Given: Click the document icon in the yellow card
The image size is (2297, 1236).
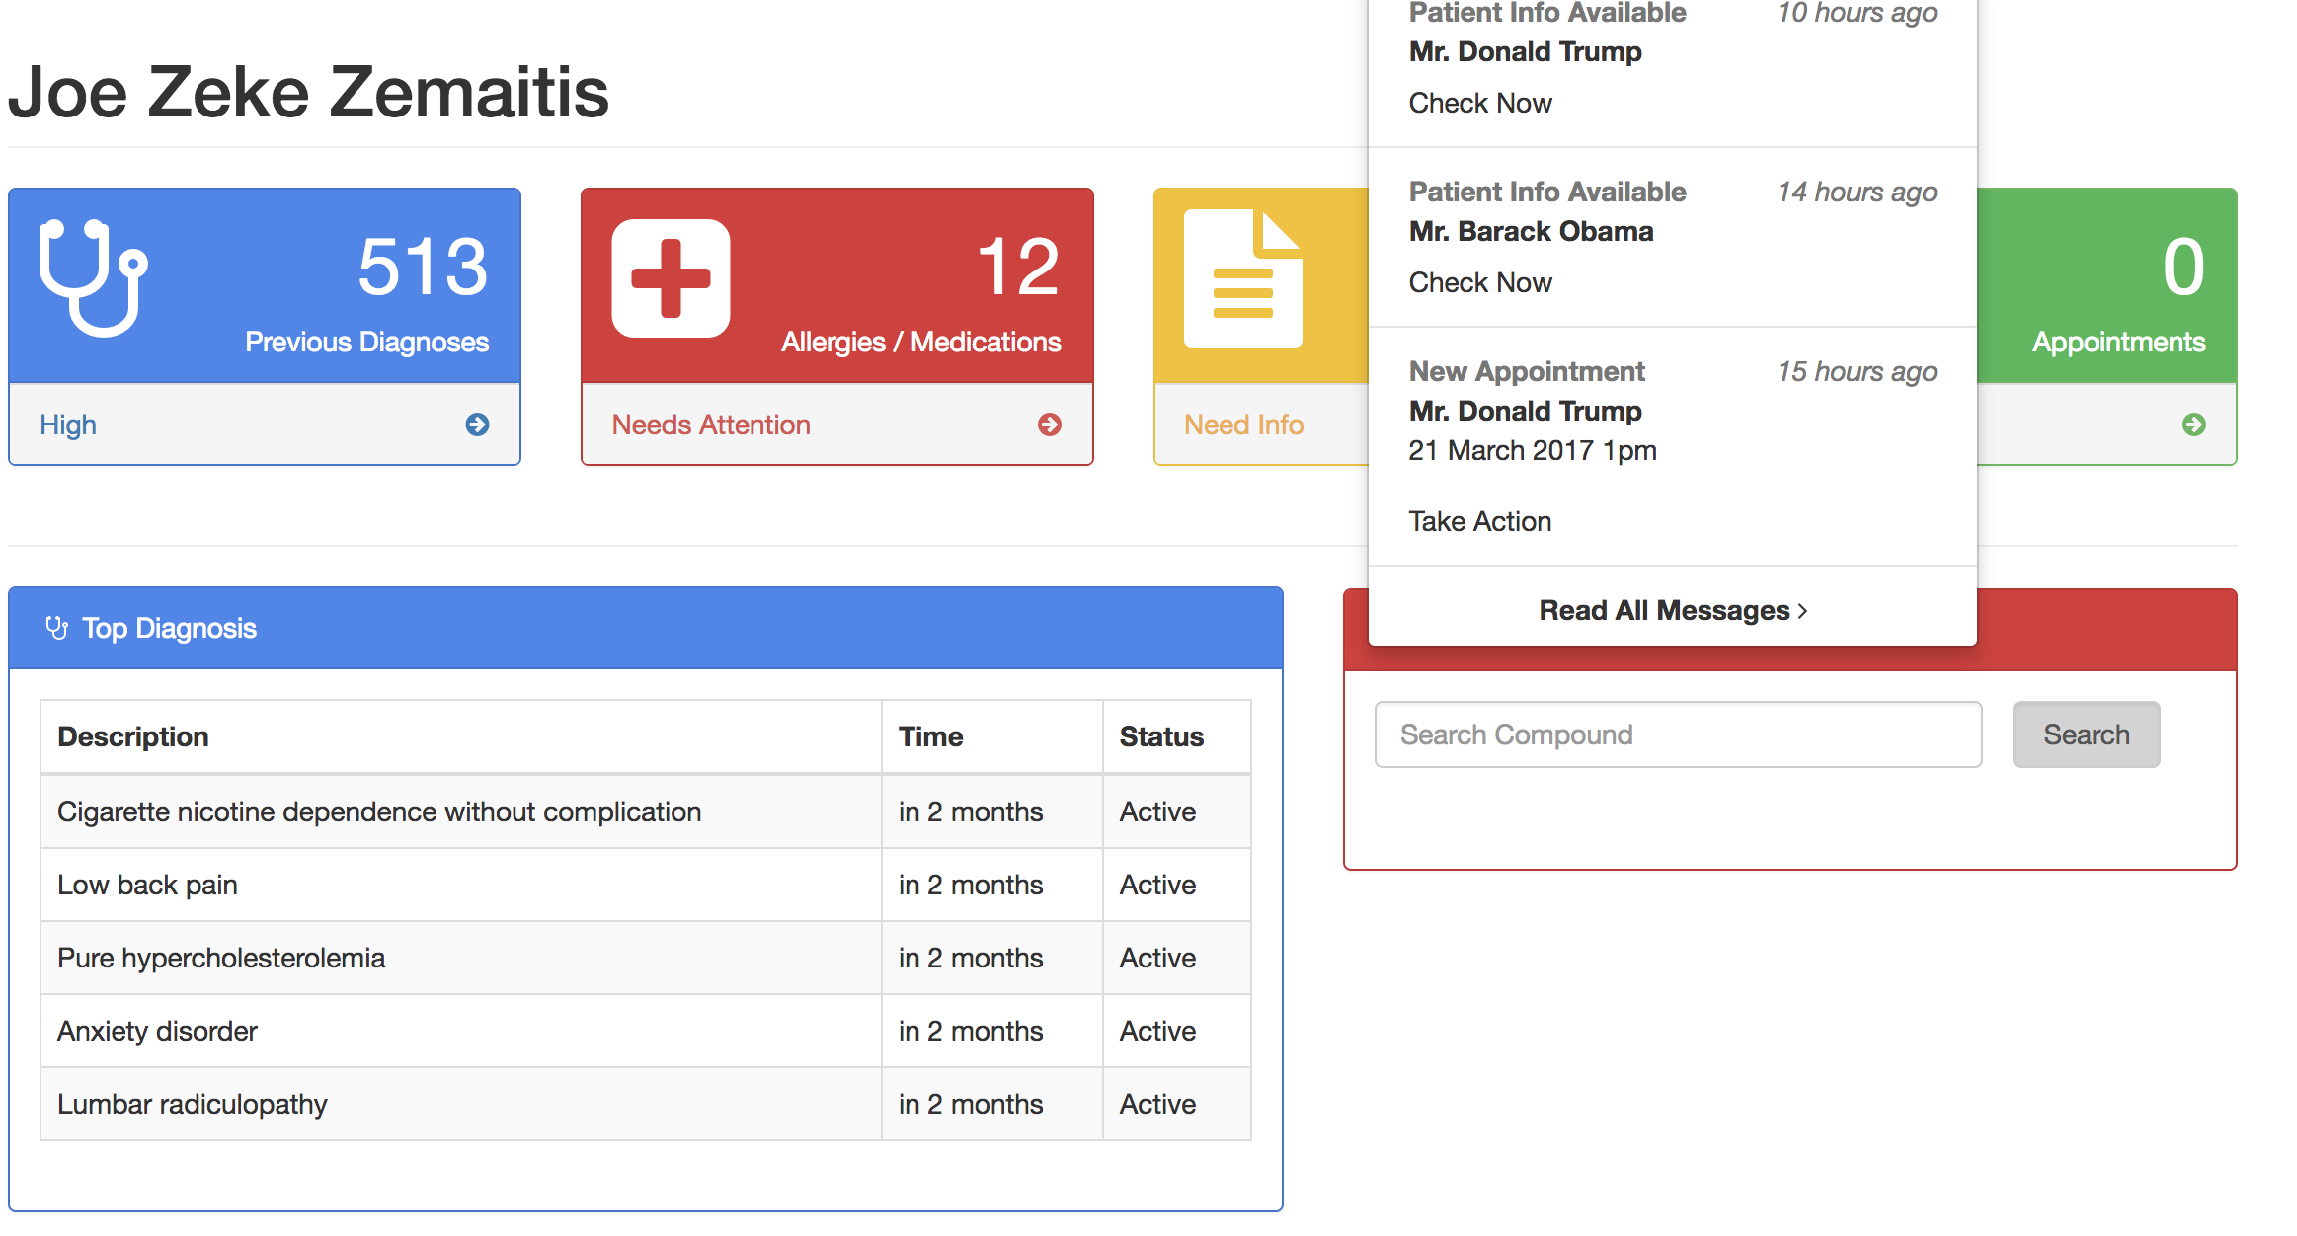Looking at the screenshot, I should click(1242, 278).
